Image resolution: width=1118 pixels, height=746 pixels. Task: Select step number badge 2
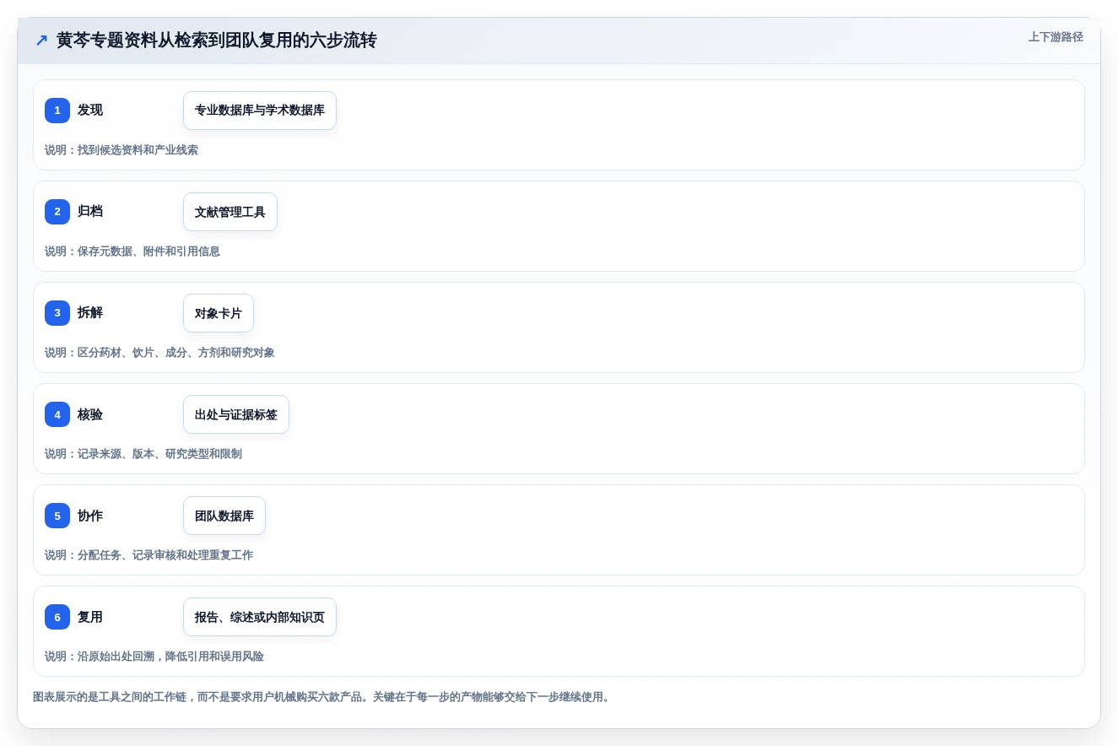pyautogui.click(x=57, y=212)
